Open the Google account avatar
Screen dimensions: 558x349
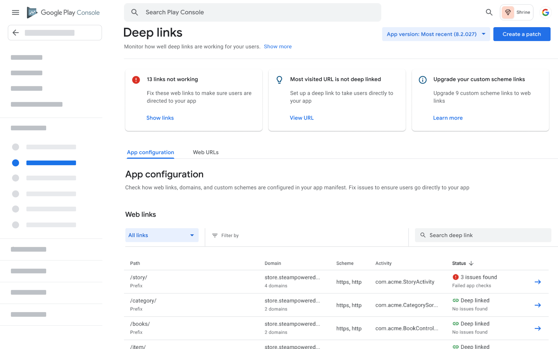pyautogui.click(x=545, y=12)
